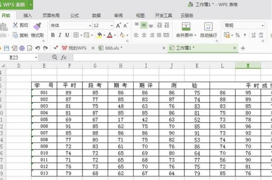
Task: Close the 666.xls document tab
Action: pyautogui.click(x=164, y=48)
